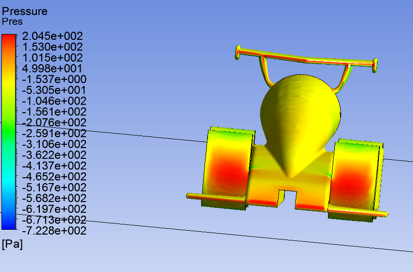Viewport: 413px width, 272px height.
Task: Click legend value -1.561e+002
Action: point(54,112)
